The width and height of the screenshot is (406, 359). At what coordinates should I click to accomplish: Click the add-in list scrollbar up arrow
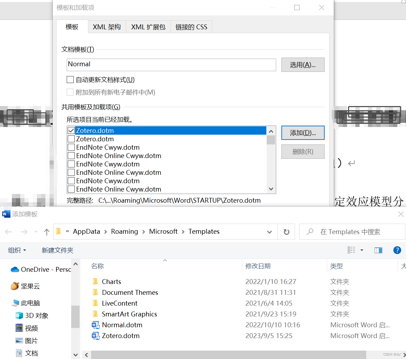tap(271, 131)
